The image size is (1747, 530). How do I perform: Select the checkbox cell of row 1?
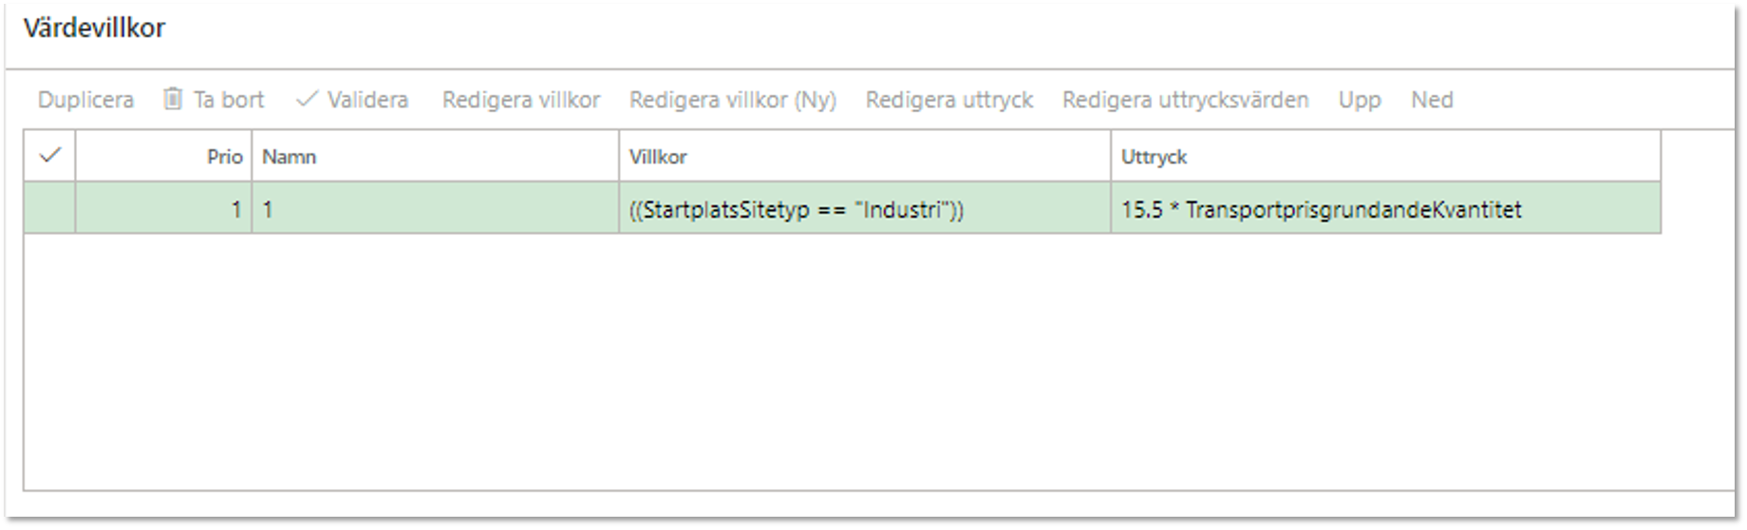(49, 208)
